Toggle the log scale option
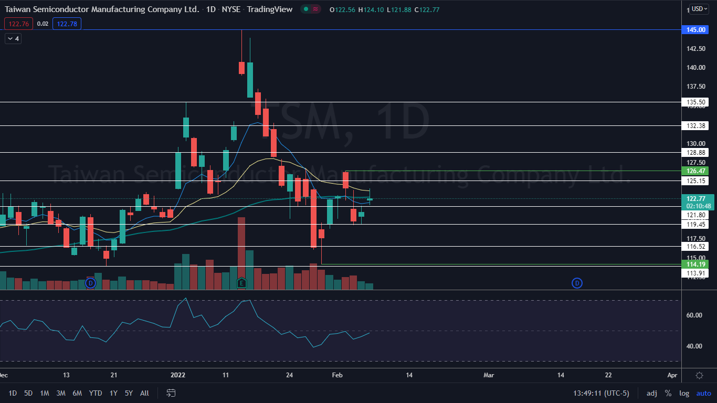Viewport: 717px width, 403px height. pos(684,393)
